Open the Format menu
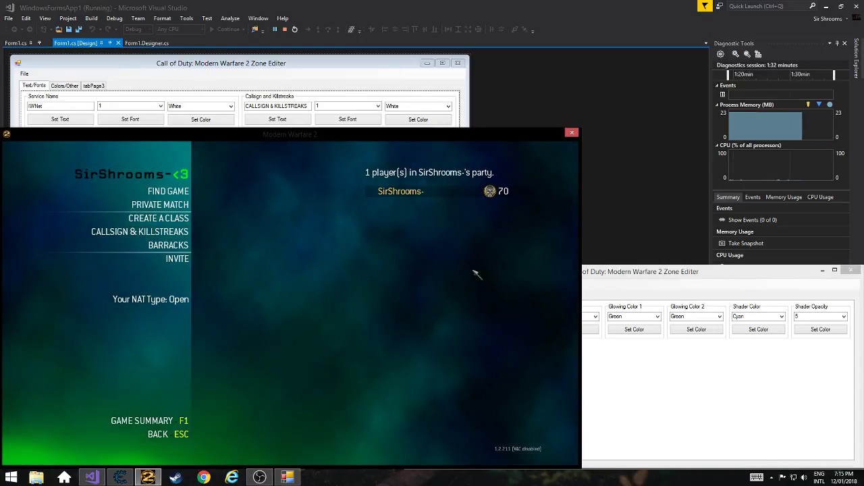The height and width of the screenshot is (486, 864). coord(162,18)
